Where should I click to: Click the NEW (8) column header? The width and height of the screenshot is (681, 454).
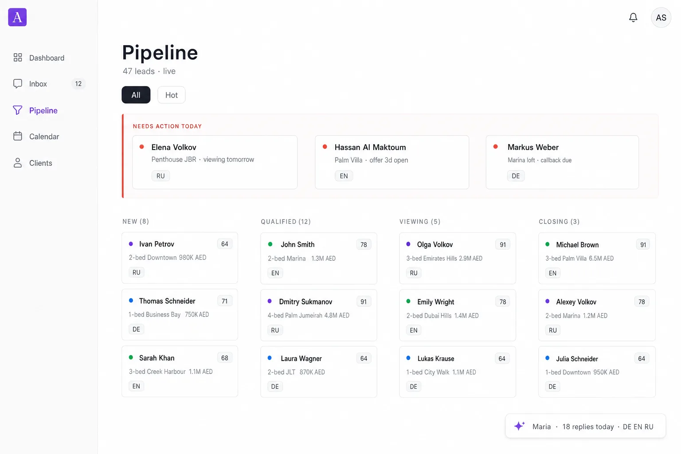coord(136,221)
